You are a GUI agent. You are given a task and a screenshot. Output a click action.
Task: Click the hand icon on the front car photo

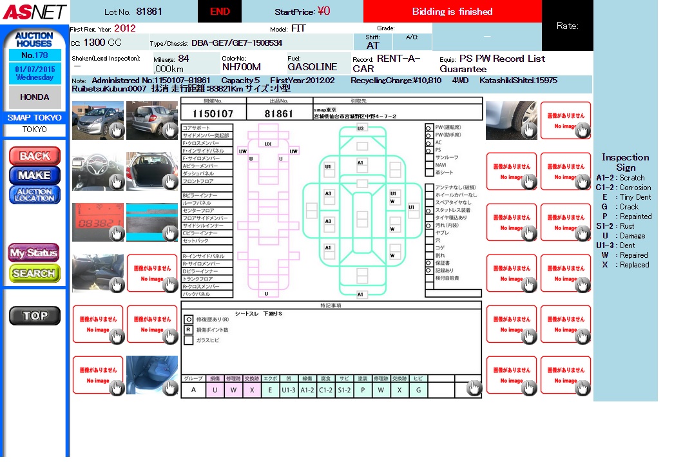coord(116,131)
